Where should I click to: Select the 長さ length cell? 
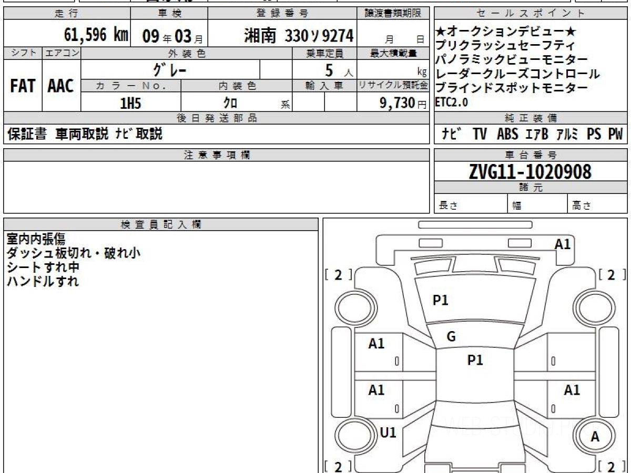471,204
